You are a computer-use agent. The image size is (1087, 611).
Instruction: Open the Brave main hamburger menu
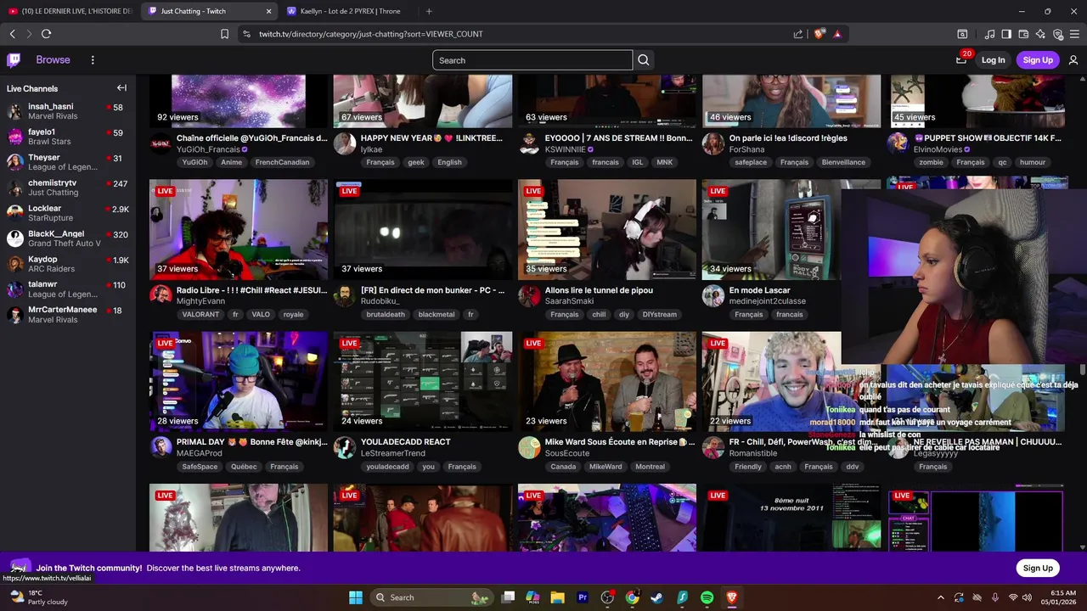(x=1074, y=34)
